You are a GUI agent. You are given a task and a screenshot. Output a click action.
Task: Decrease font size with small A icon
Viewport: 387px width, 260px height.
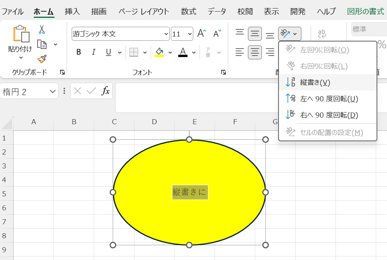click(x=217, y=34)
